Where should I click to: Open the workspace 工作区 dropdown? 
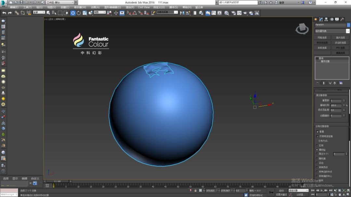click(60, 2)
